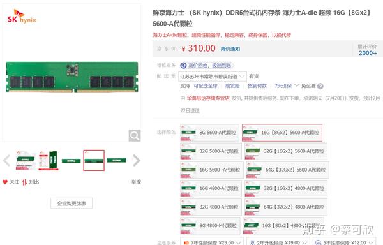The width and height of the screenshot is (383, 245).
Task: Choose the 8G 4800-M代颗粒 option
Action: pyautogui.click(x=210, y=225)
